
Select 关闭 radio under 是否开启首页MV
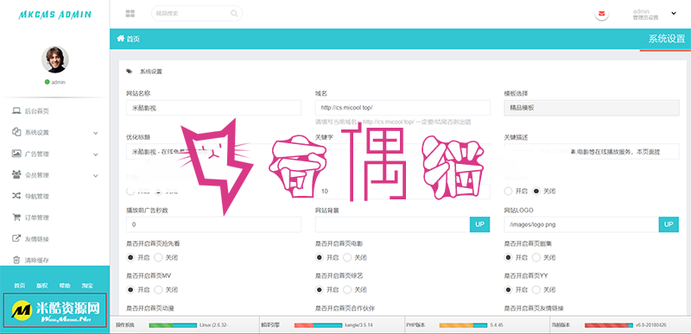click(158, 290)
